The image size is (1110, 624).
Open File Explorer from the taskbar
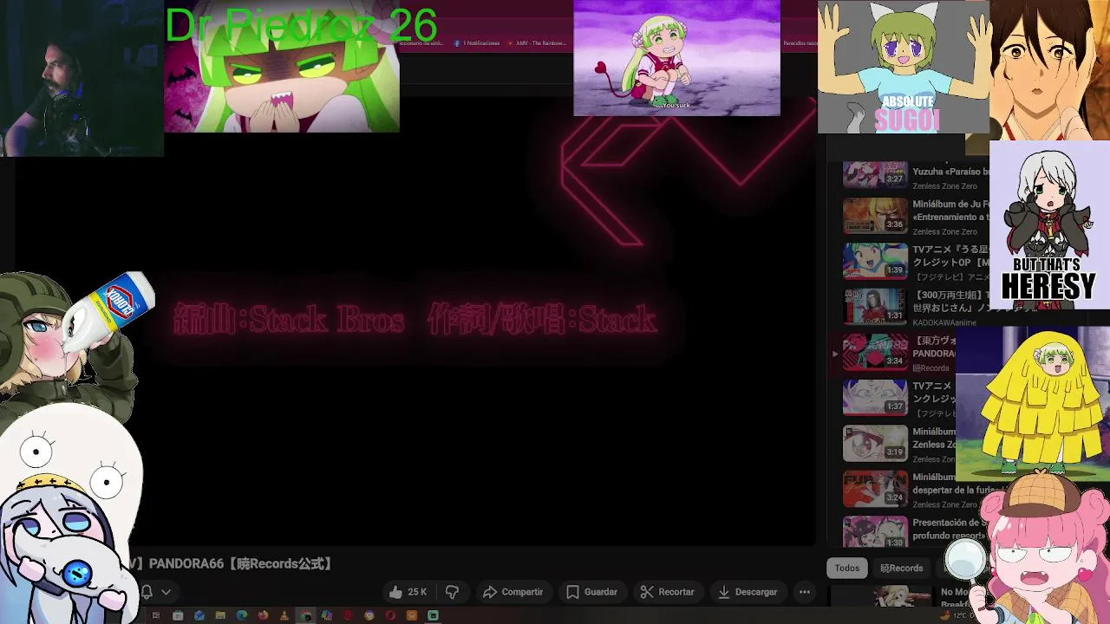[220, 615]
